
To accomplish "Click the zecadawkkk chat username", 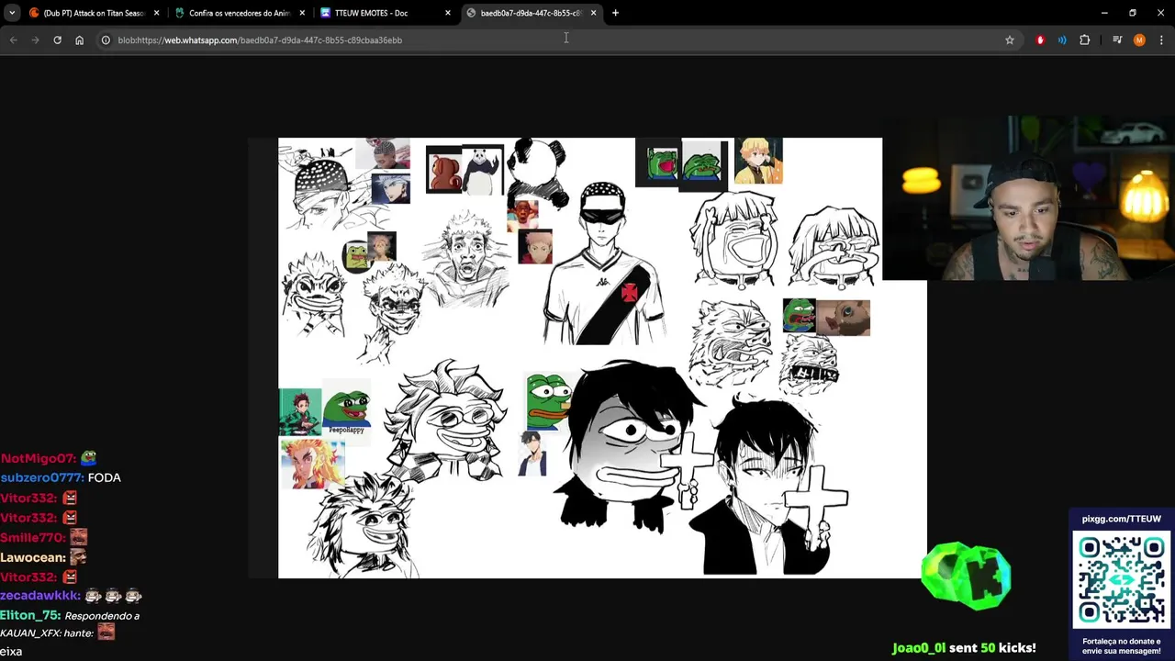I will (x=40, y=596).
